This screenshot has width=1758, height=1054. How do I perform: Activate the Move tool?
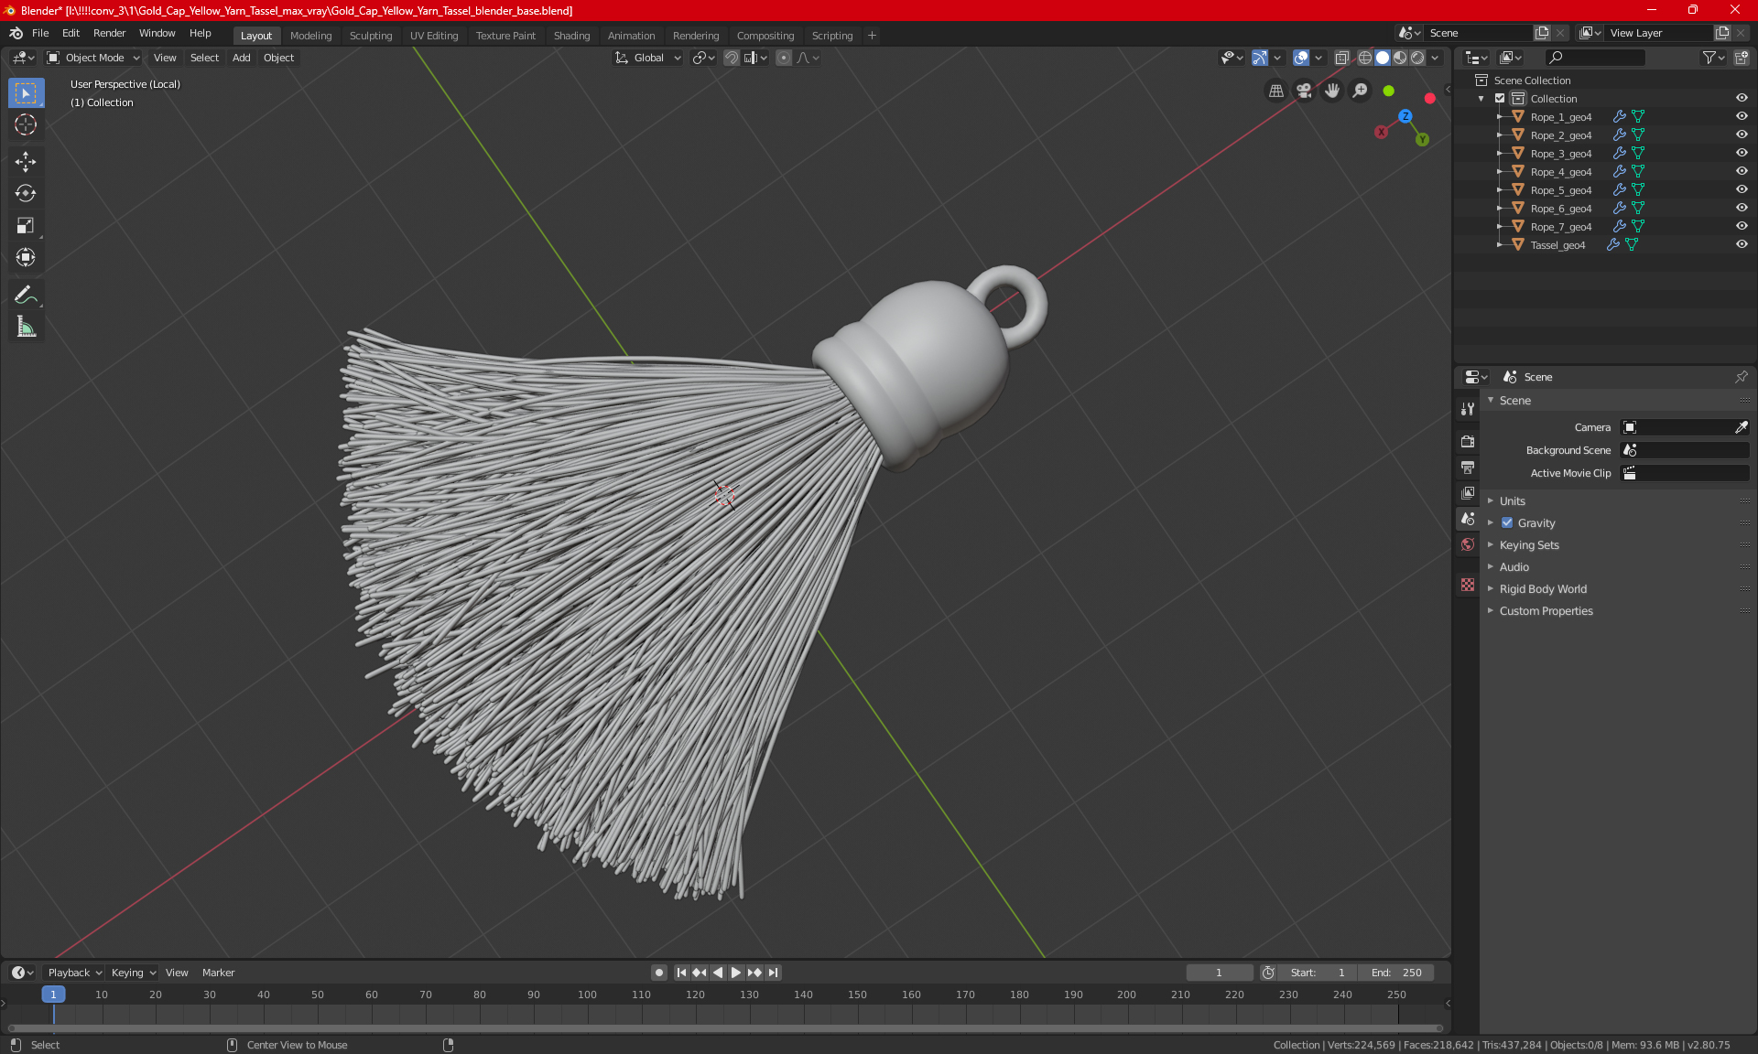26,162
